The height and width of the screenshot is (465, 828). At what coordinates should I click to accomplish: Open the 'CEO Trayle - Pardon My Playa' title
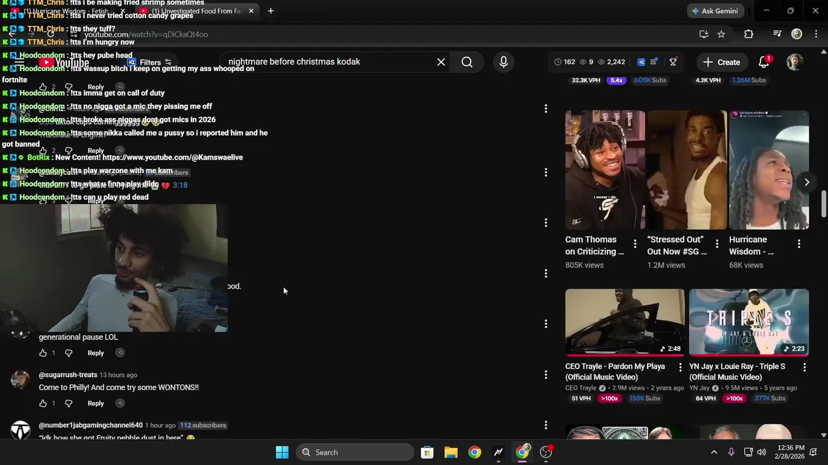(x=615, y=371)
